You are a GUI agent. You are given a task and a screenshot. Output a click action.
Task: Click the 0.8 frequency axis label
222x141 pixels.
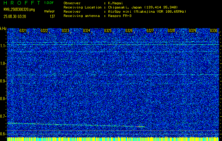tap(3, 99)
